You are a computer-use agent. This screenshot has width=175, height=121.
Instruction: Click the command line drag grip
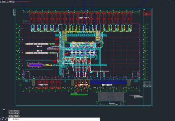1,119
